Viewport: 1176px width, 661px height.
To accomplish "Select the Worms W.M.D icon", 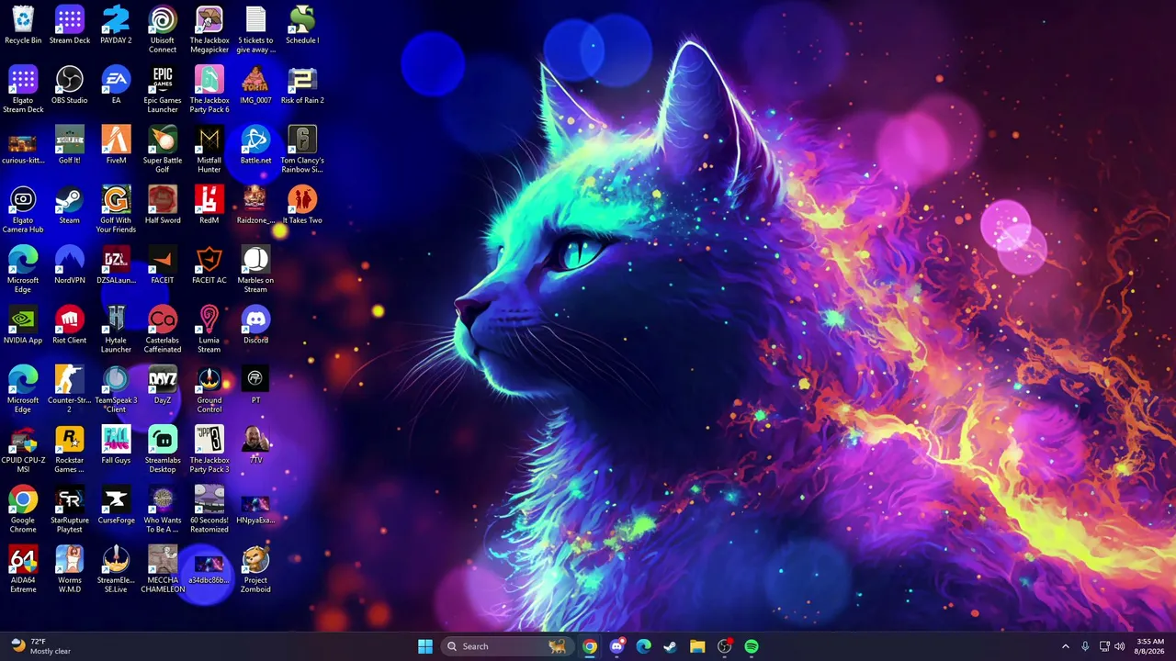I will [70, 569].
